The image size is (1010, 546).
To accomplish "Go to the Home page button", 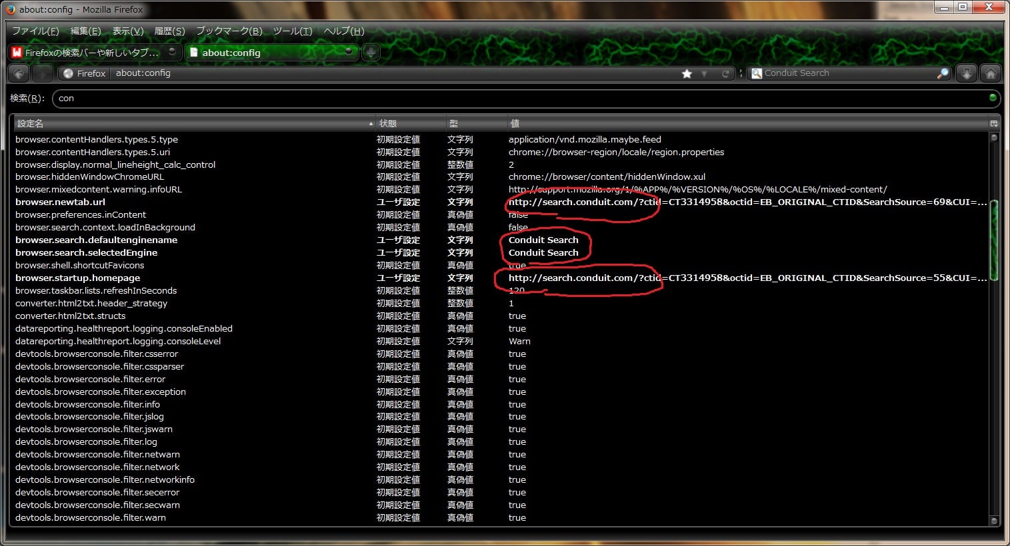I will tap(991, 73).
